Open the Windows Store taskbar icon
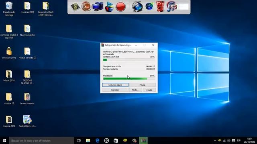The height and width of the screenshot is (144, 257). pos(116,140)
